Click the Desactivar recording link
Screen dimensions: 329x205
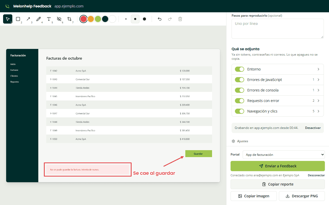pyautogui.click(x=313, y=128)
